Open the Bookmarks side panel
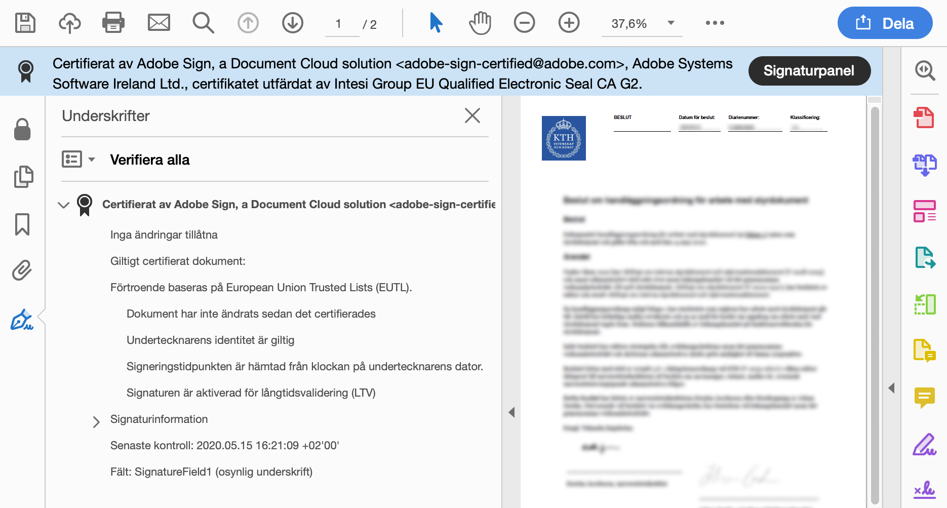This screenshot has height=508, width=947. tap(22, 224)
